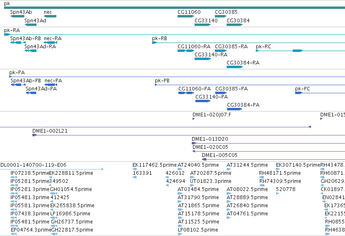Click the DME1-013D20 clone label
This screenshot has width=345, height=236.
210,139
